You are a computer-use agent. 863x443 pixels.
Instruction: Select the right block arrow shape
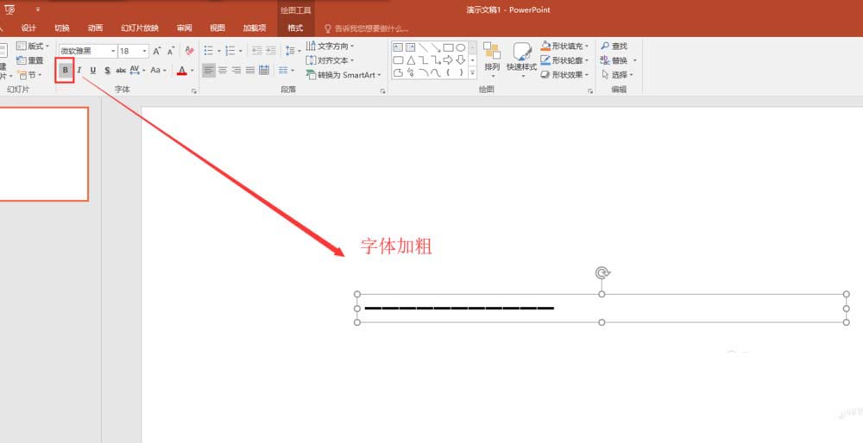[448, 60]
